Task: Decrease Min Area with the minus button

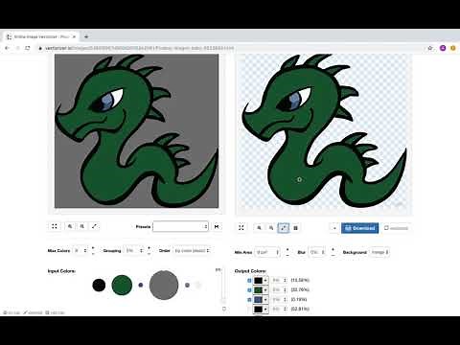Action: pos(287,255)
